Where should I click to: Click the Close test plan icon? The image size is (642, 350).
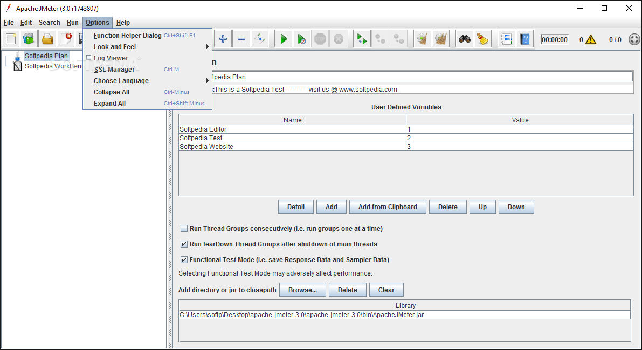(x=66, y=39)
